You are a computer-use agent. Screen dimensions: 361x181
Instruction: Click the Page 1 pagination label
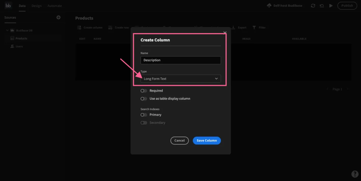point(337,89)
